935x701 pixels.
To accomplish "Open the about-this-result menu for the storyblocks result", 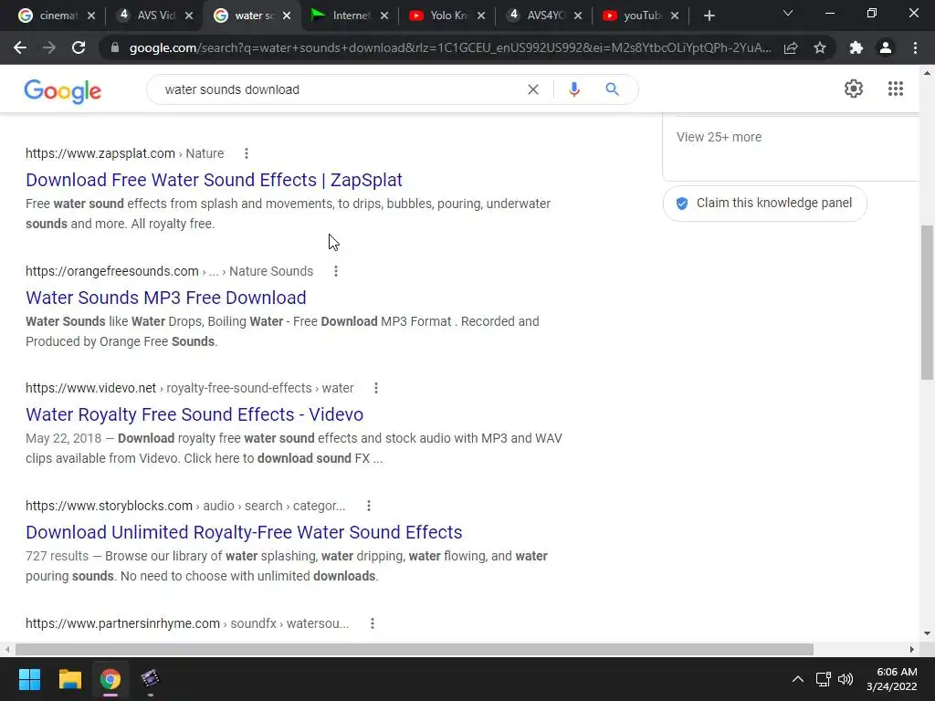I will (369, 506).
